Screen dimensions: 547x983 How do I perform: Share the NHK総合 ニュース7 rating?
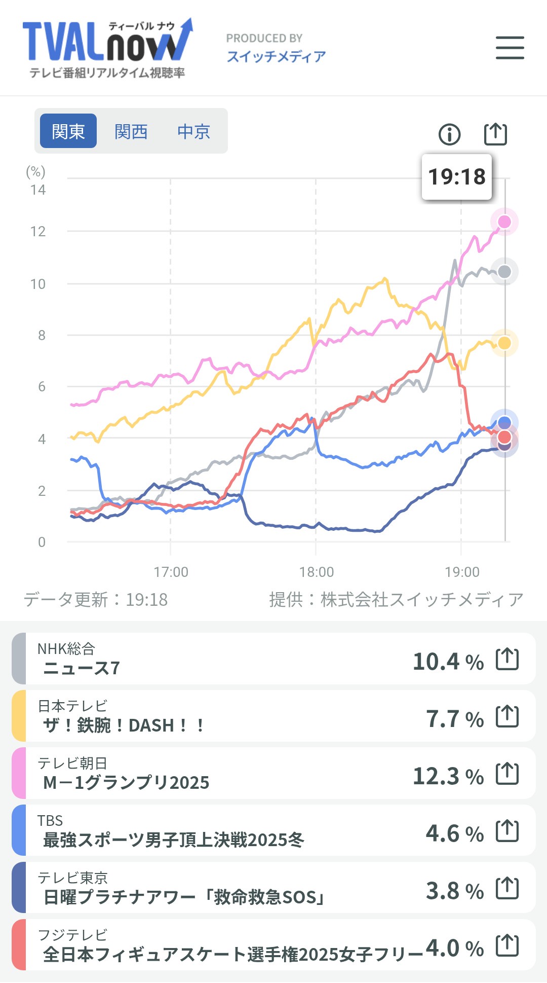pos(507,659)
